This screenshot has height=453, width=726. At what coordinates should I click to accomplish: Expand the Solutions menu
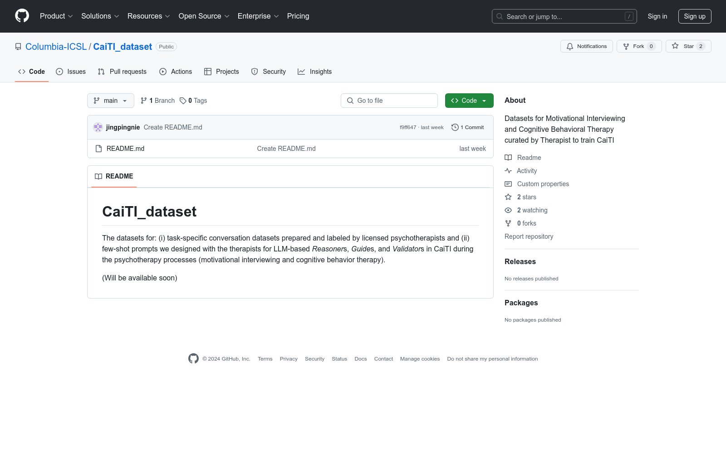100,16
